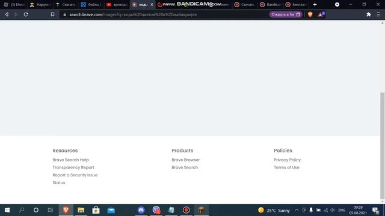Open Microsoft Store from taskbar
Viewport: 385px width, 216px height.
(96, 210)
